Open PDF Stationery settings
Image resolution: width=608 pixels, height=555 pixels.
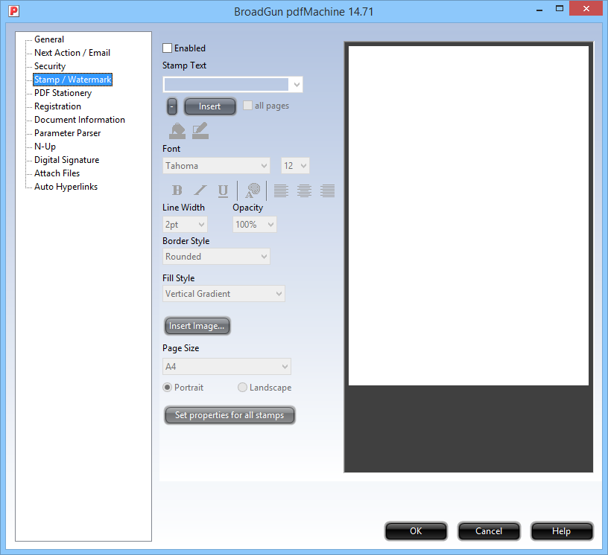point(63,93)
